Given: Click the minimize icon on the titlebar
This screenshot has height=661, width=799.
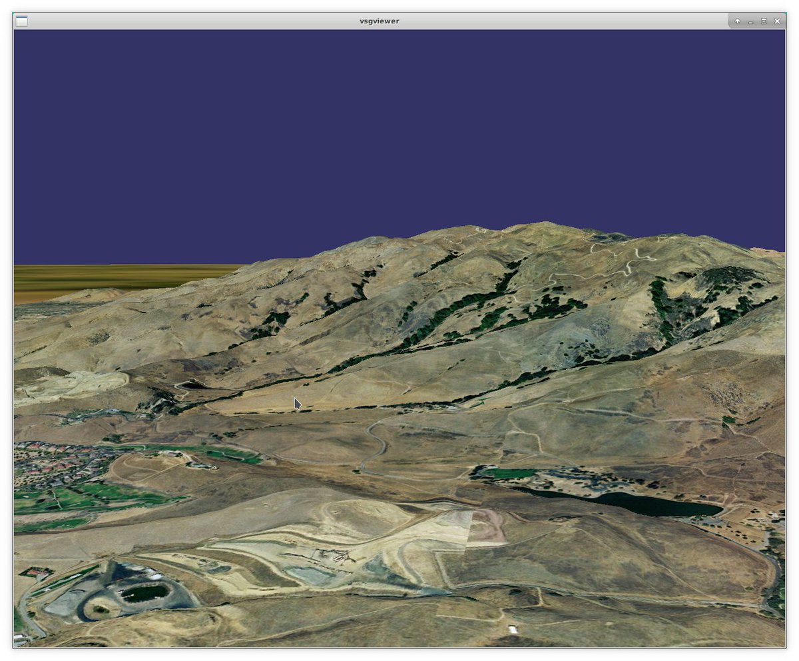Looking at the screenshot, I should tap(751, 21).
